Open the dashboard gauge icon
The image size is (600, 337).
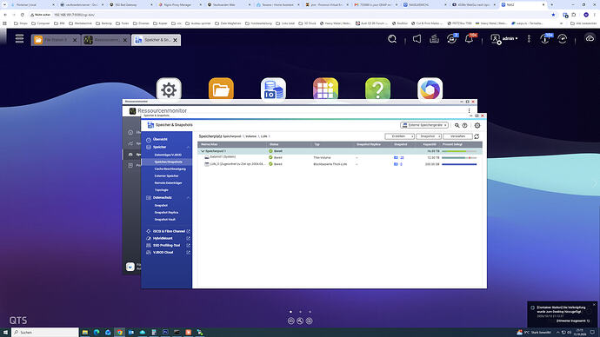click(562, 38)
